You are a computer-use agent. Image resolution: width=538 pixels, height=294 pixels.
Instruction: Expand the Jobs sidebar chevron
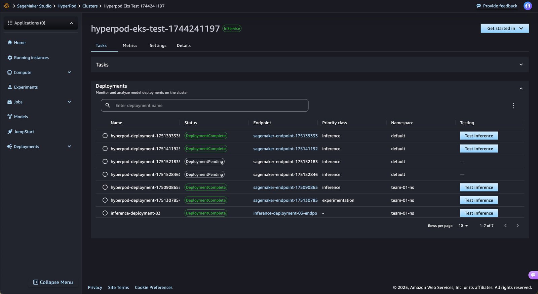(x=69, y=102)
